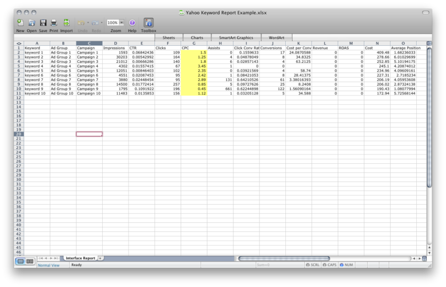Click the vertical scrollbar thumb
The image size is (446, 287).
point(429,116)
